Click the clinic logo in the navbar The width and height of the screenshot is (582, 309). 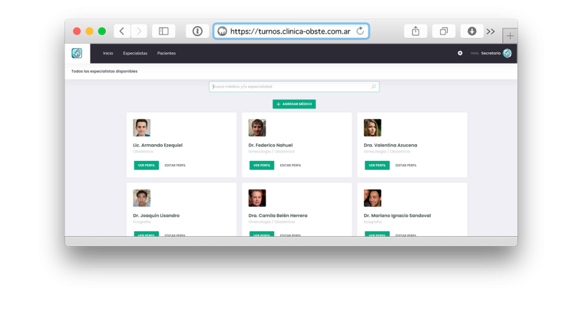click(x=77, y=53)
